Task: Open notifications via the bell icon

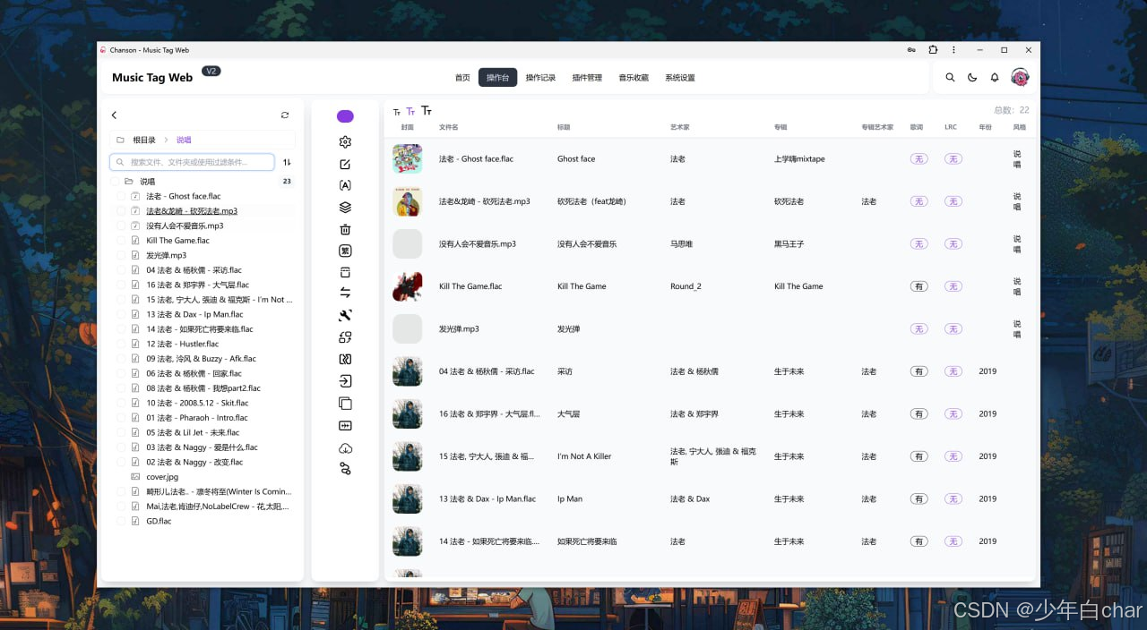Action: [x=995, y=78]
